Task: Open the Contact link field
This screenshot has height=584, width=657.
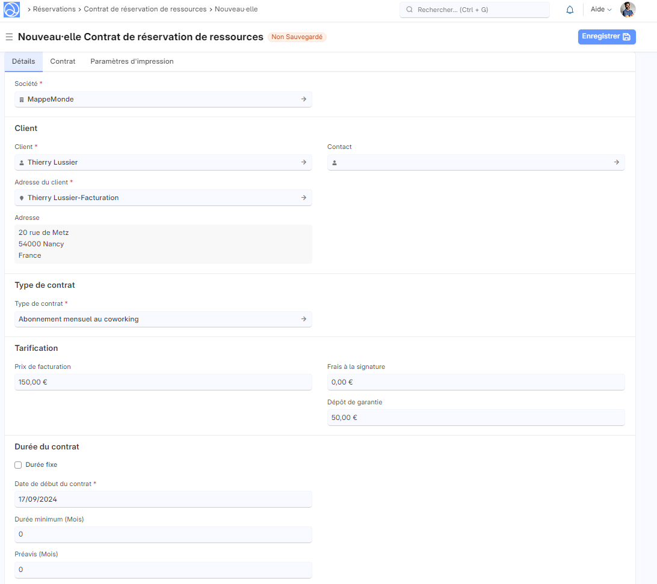Action: 469,162
